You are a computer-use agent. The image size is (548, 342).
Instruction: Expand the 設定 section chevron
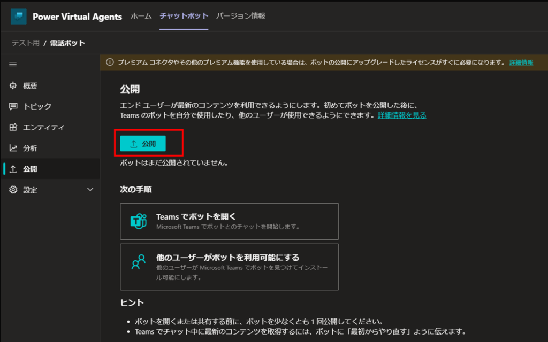click(x=90, y=190)
